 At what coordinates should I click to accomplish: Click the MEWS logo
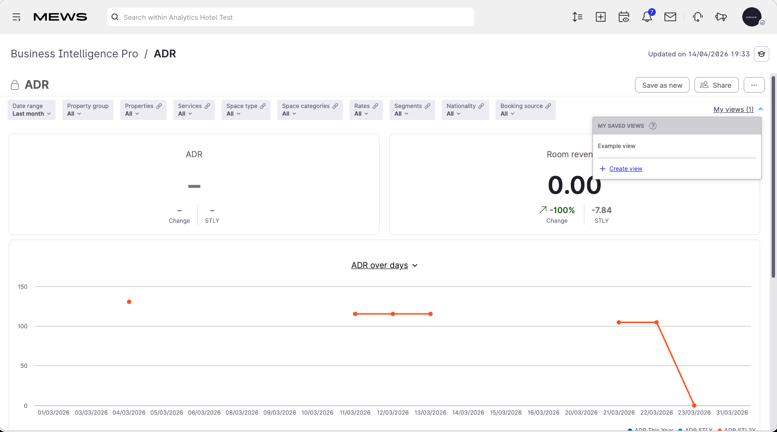60,17
